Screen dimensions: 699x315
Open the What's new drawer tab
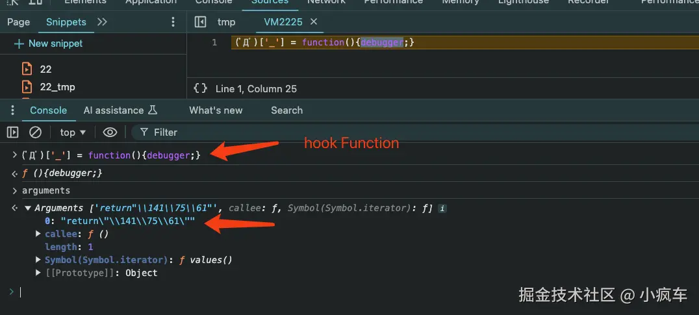(x=216, y=110)
